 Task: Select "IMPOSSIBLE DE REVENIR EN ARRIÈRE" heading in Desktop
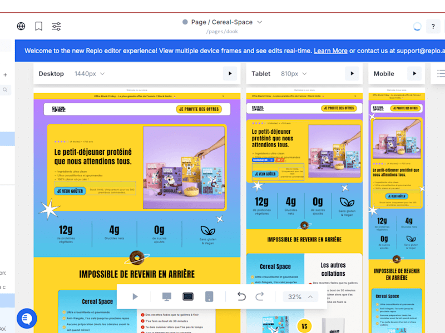click(137, 274)
